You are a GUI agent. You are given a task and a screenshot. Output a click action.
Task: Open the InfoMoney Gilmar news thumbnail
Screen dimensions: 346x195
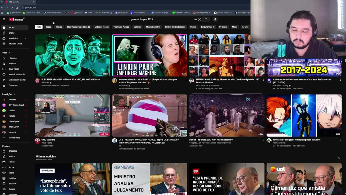[x=72, y=179]
